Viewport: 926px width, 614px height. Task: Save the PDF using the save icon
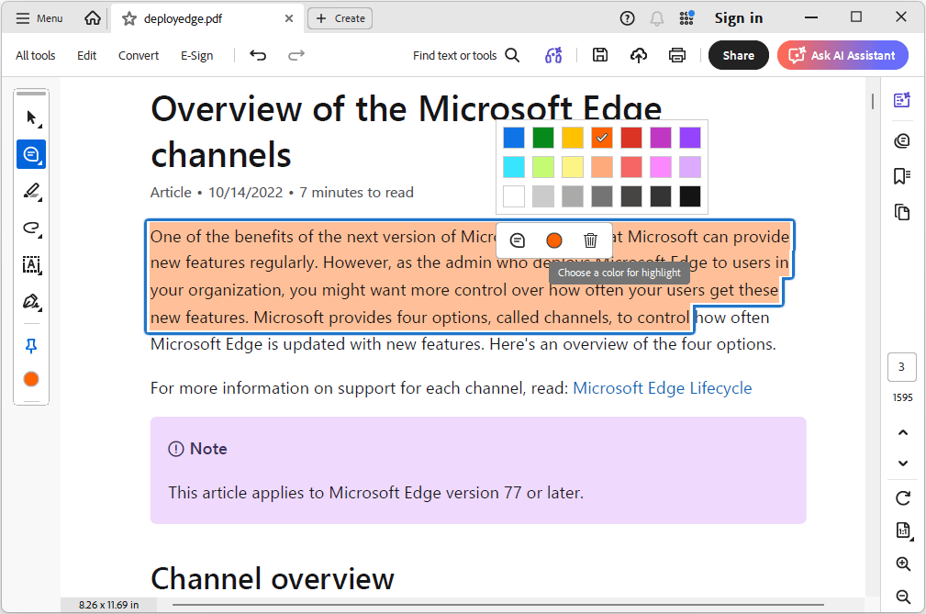[600, 55]
